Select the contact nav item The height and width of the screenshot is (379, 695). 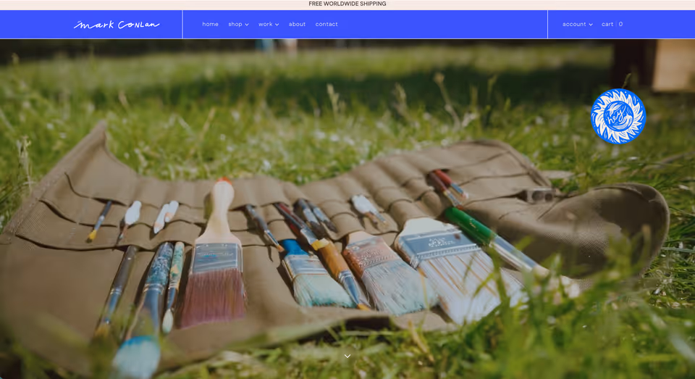click(327, 25)
